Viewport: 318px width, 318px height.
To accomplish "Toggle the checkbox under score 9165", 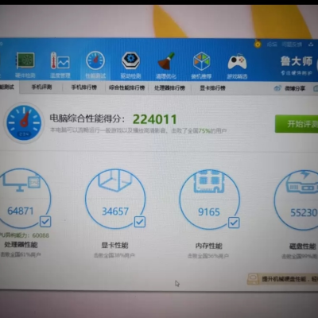I will click(234, 223).
